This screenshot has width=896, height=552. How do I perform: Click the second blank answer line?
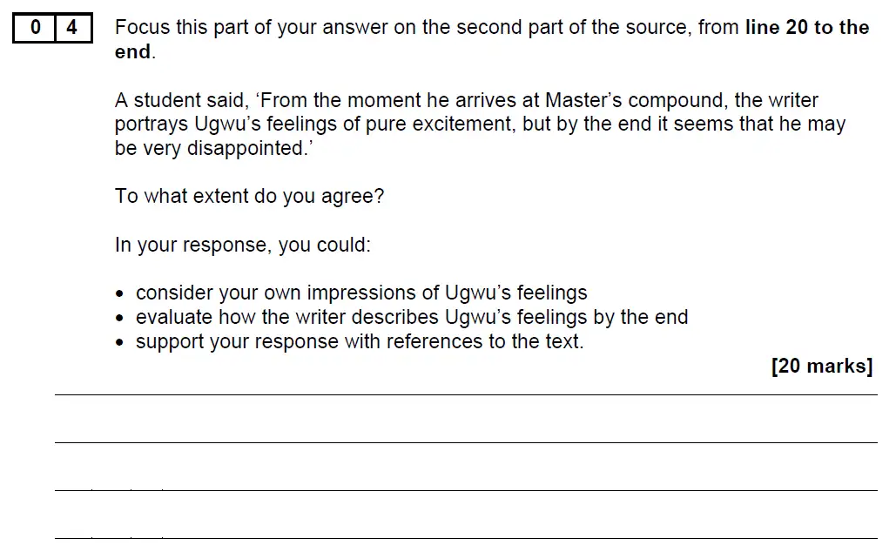466,442
